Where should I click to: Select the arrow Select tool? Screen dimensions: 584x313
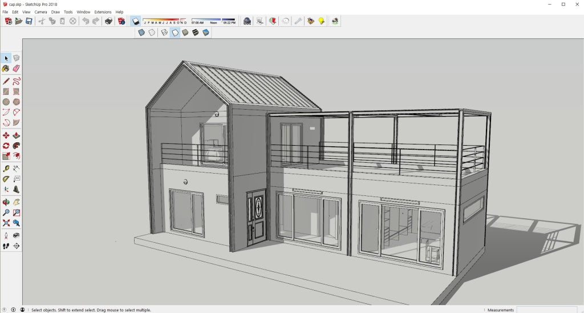click(x=6, y=58)
